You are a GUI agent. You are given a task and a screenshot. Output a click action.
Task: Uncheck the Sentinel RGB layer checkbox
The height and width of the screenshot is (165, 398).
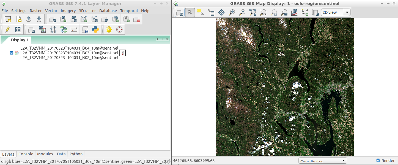point(12,53)
